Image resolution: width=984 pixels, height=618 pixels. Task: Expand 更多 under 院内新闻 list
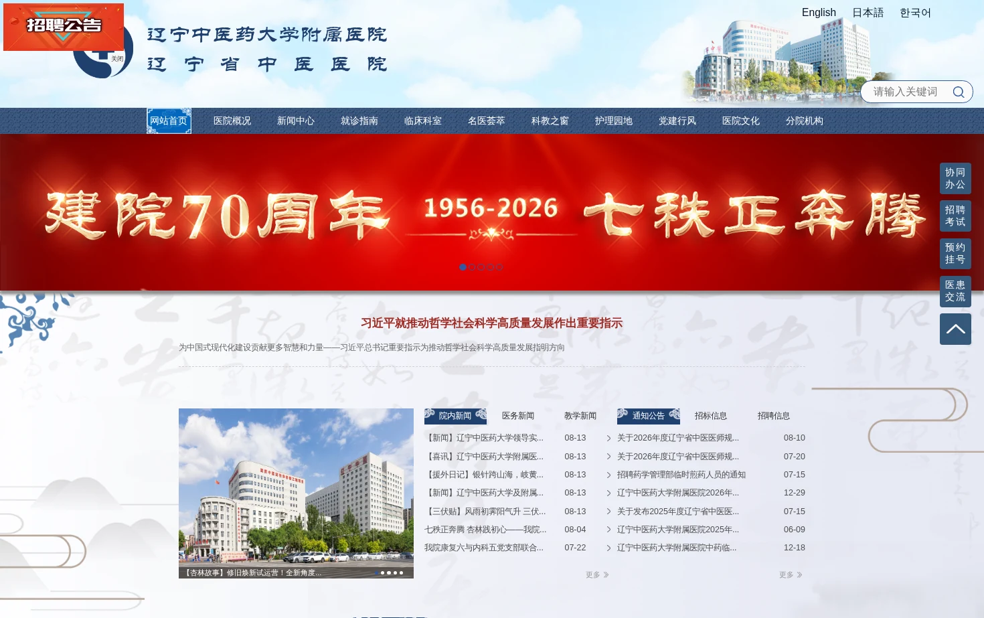point(597,575)
